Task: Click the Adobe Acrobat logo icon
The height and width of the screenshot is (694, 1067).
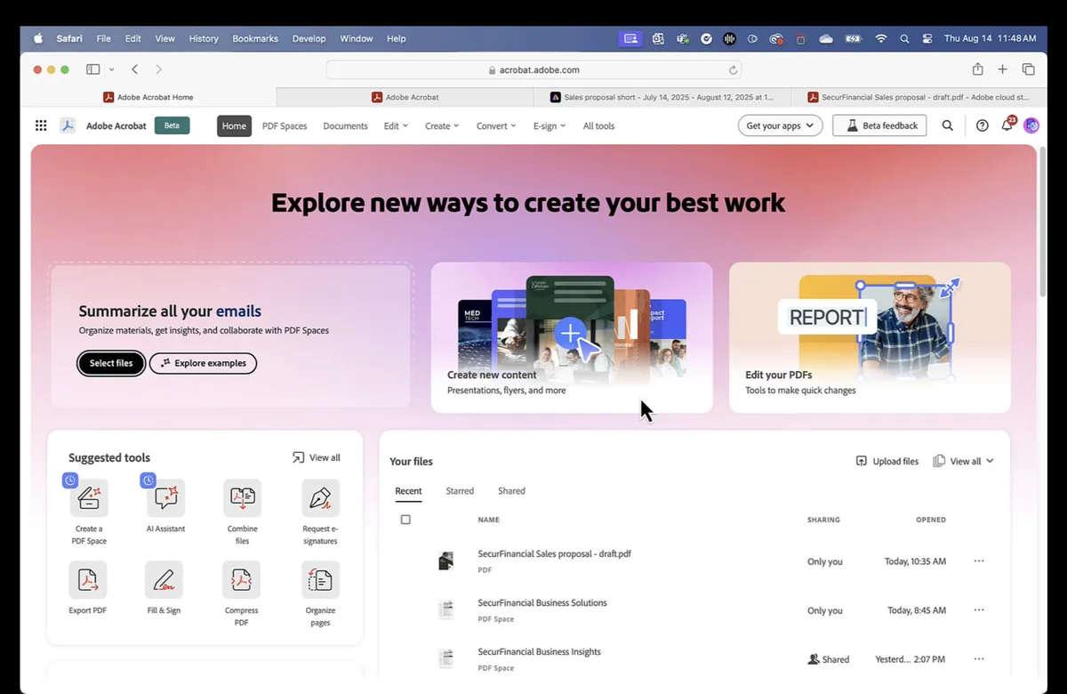Action: point(68,125)
